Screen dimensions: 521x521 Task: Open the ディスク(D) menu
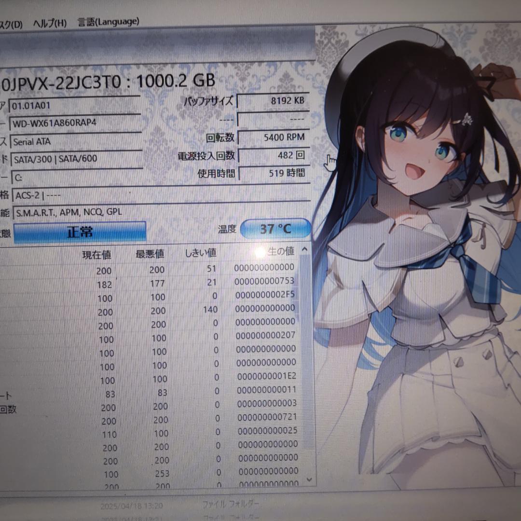click(10, 22)
